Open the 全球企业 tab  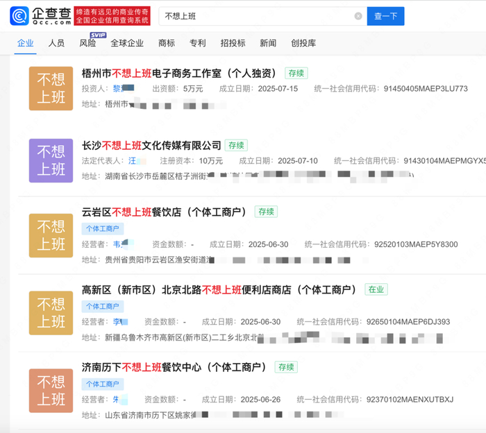127,43
